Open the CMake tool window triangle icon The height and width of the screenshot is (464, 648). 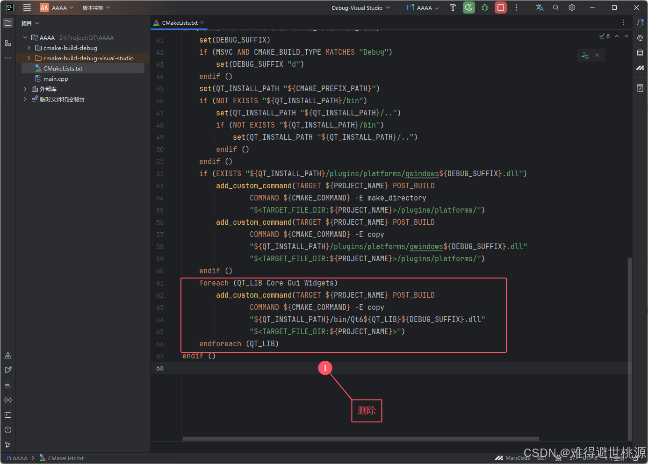pyautogui.click(x=8, y=356)
